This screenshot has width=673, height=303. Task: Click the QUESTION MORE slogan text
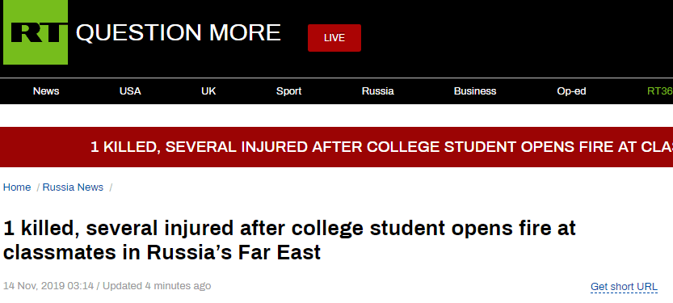[178, 32]
